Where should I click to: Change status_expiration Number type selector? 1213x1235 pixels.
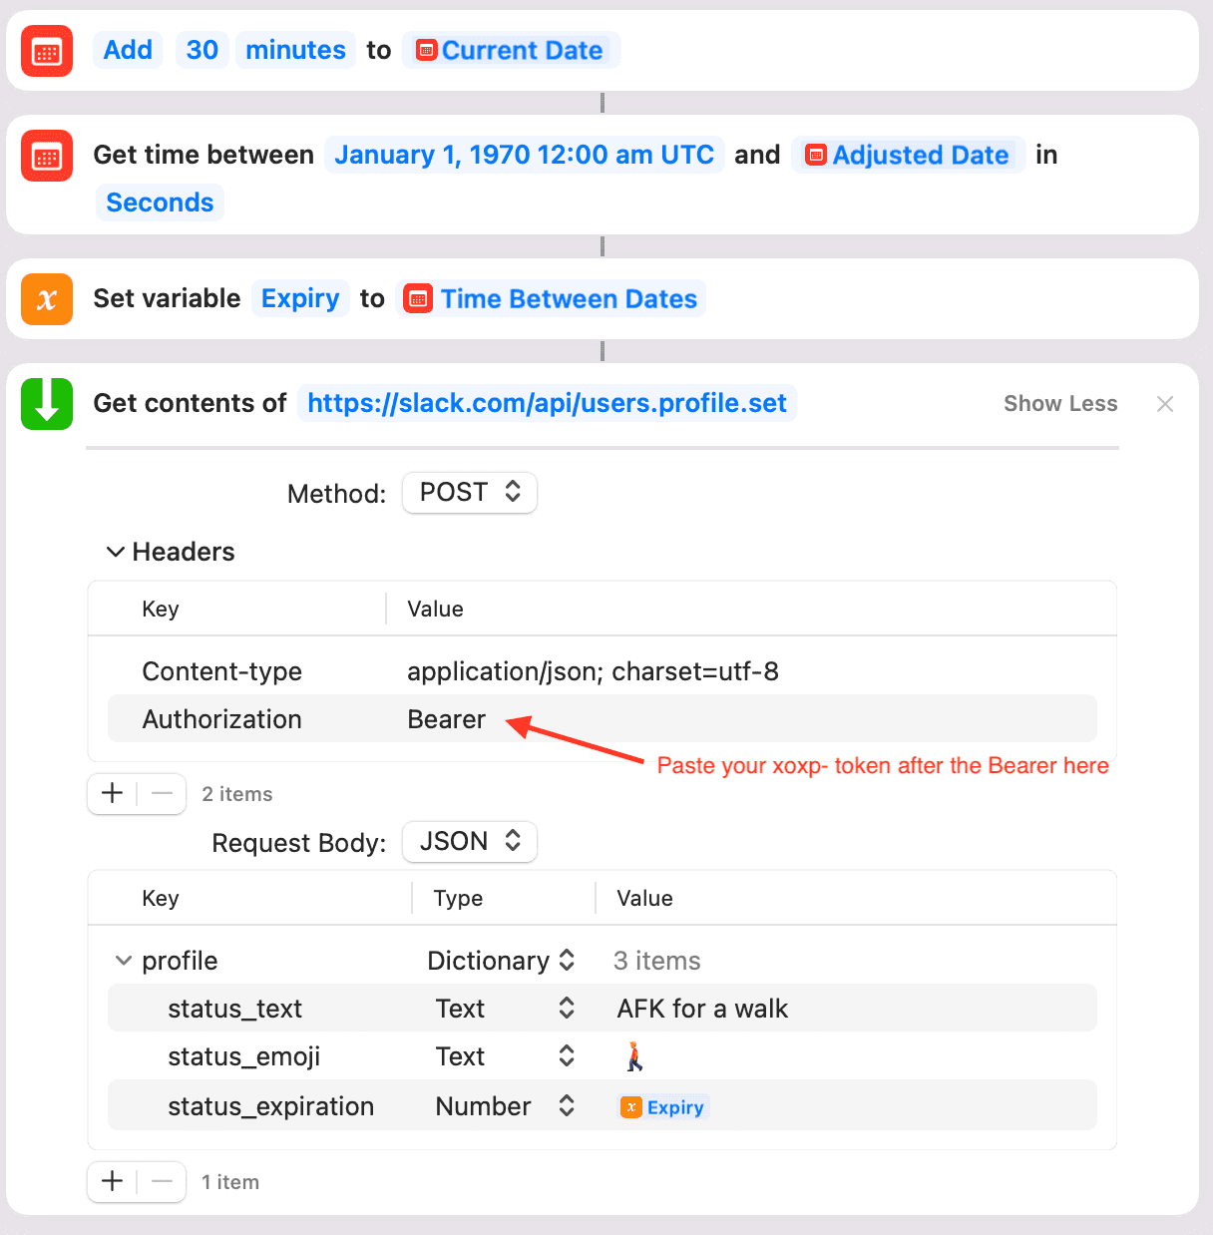[x=505, y=1106]
